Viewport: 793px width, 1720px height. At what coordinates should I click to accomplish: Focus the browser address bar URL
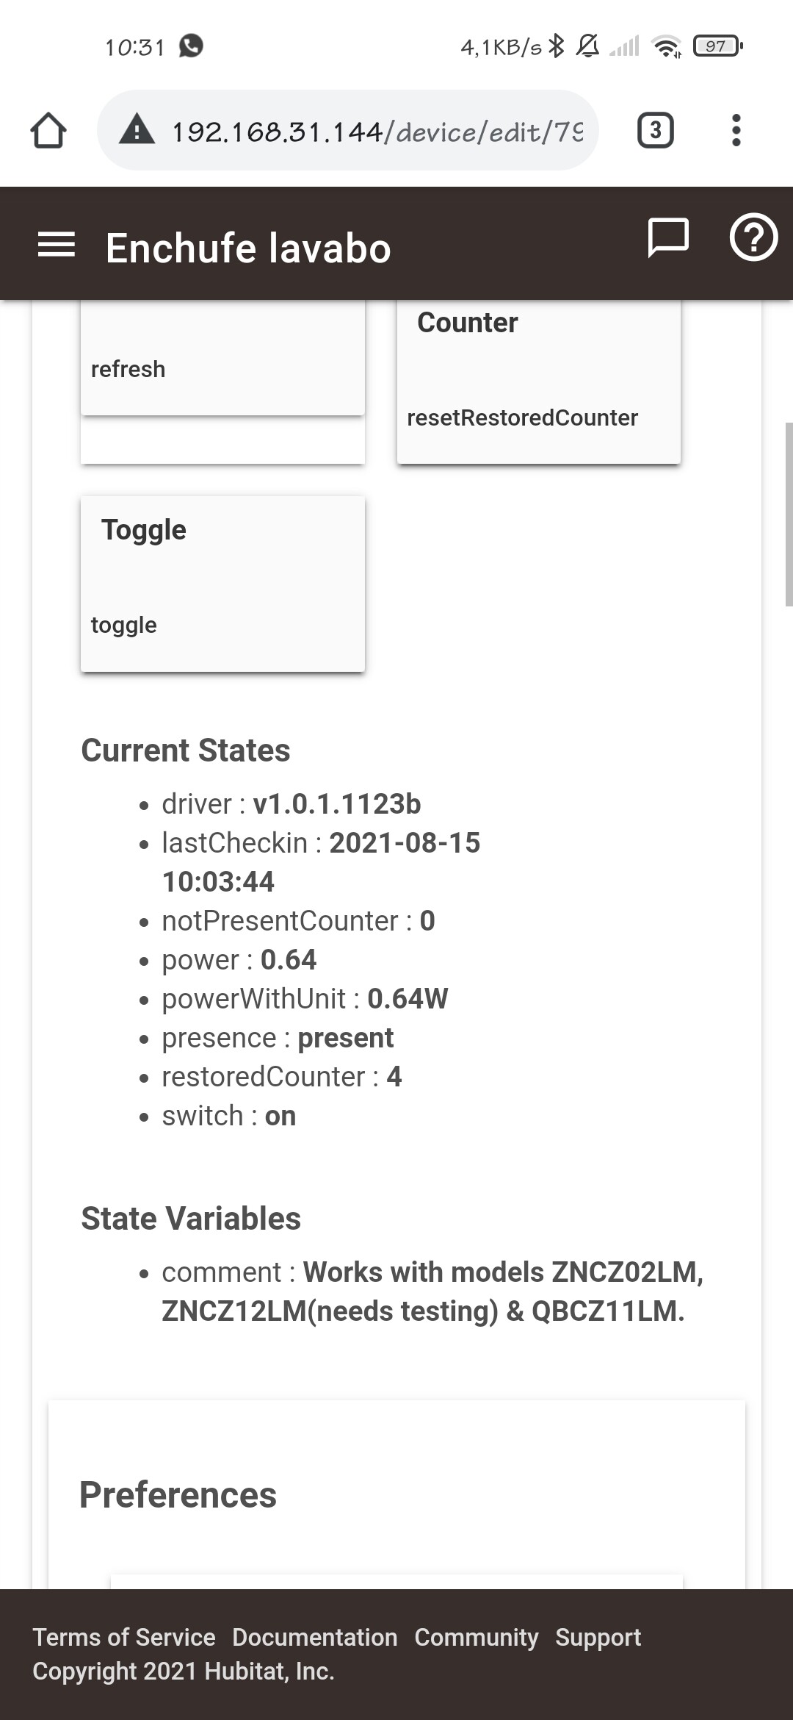tap(377, 132)
